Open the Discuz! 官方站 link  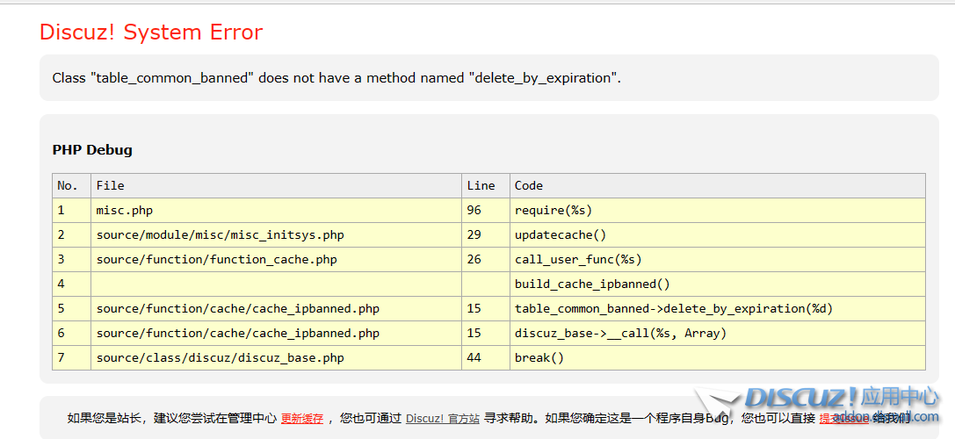pos(442,419)
